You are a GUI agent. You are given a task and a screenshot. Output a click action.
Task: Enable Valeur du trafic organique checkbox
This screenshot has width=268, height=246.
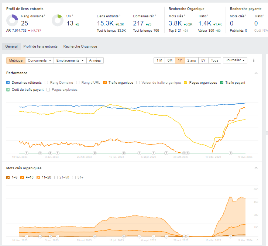pyautogui.click(x=138, y=83)
